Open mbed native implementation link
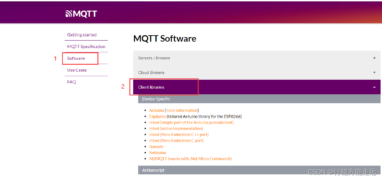This screenshot has width=382, height=179. [176, 128]
